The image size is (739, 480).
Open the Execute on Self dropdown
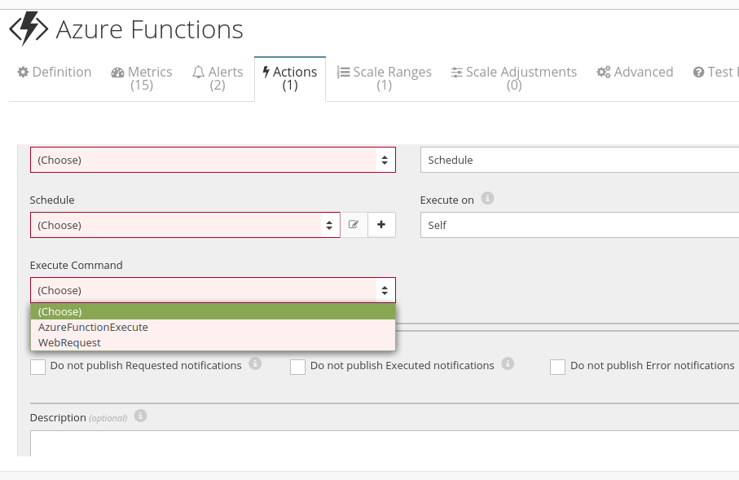click(x=579, y=225)
